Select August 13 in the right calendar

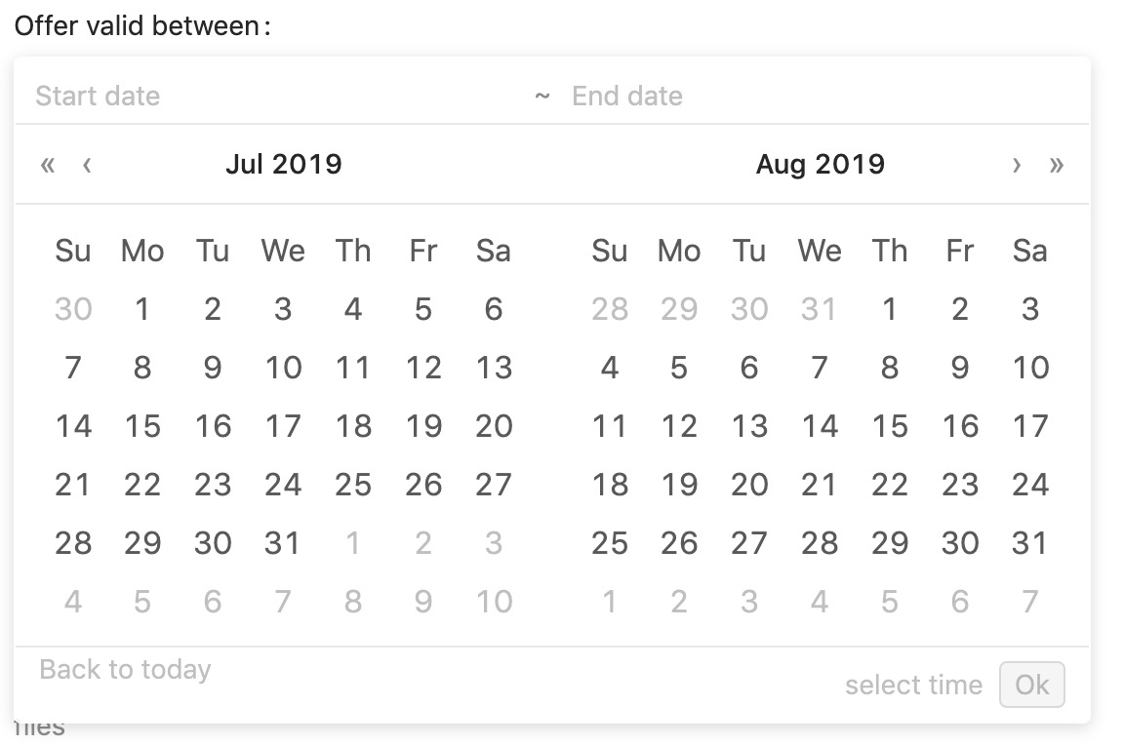point(749,426)
